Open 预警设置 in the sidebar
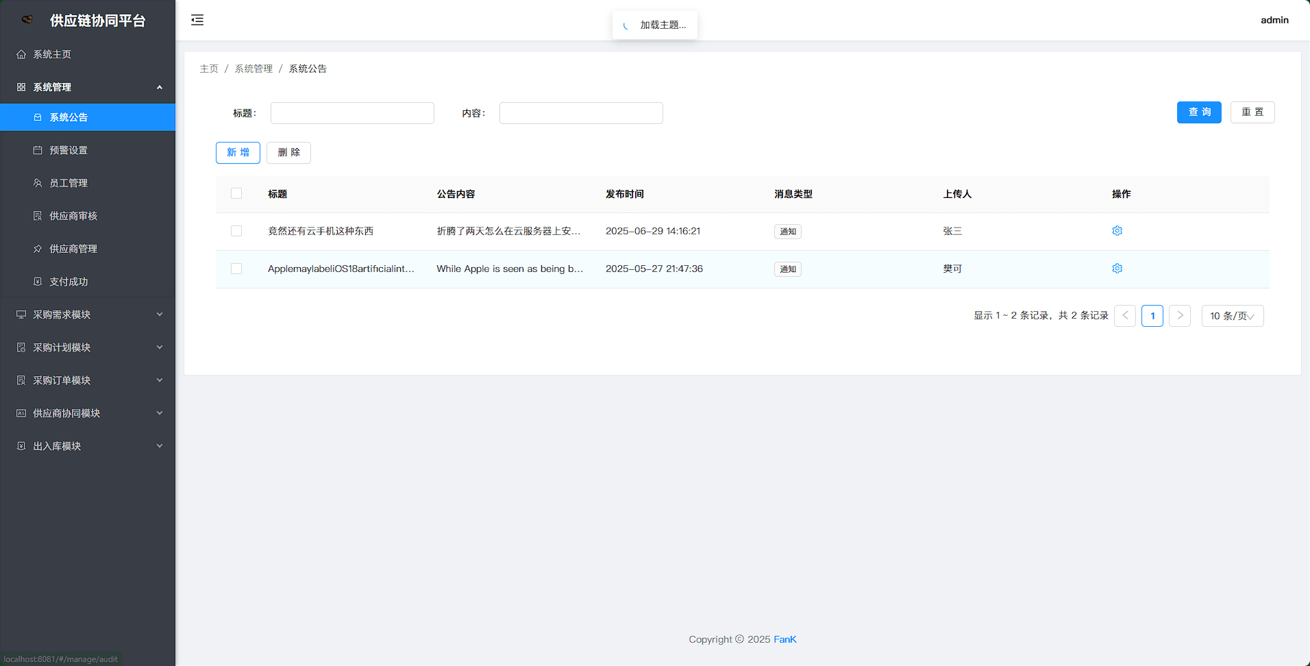Screen dimensions: 1310x666 [69, 150]
